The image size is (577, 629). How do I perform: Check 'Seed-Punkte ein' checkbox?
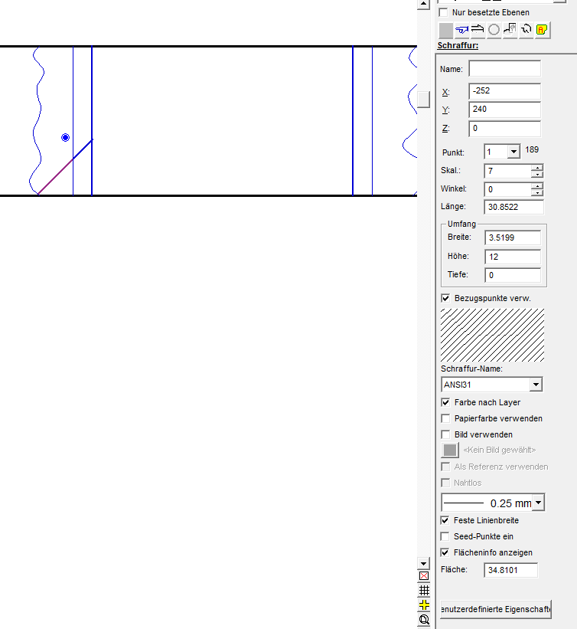click(x=446, y=536)
